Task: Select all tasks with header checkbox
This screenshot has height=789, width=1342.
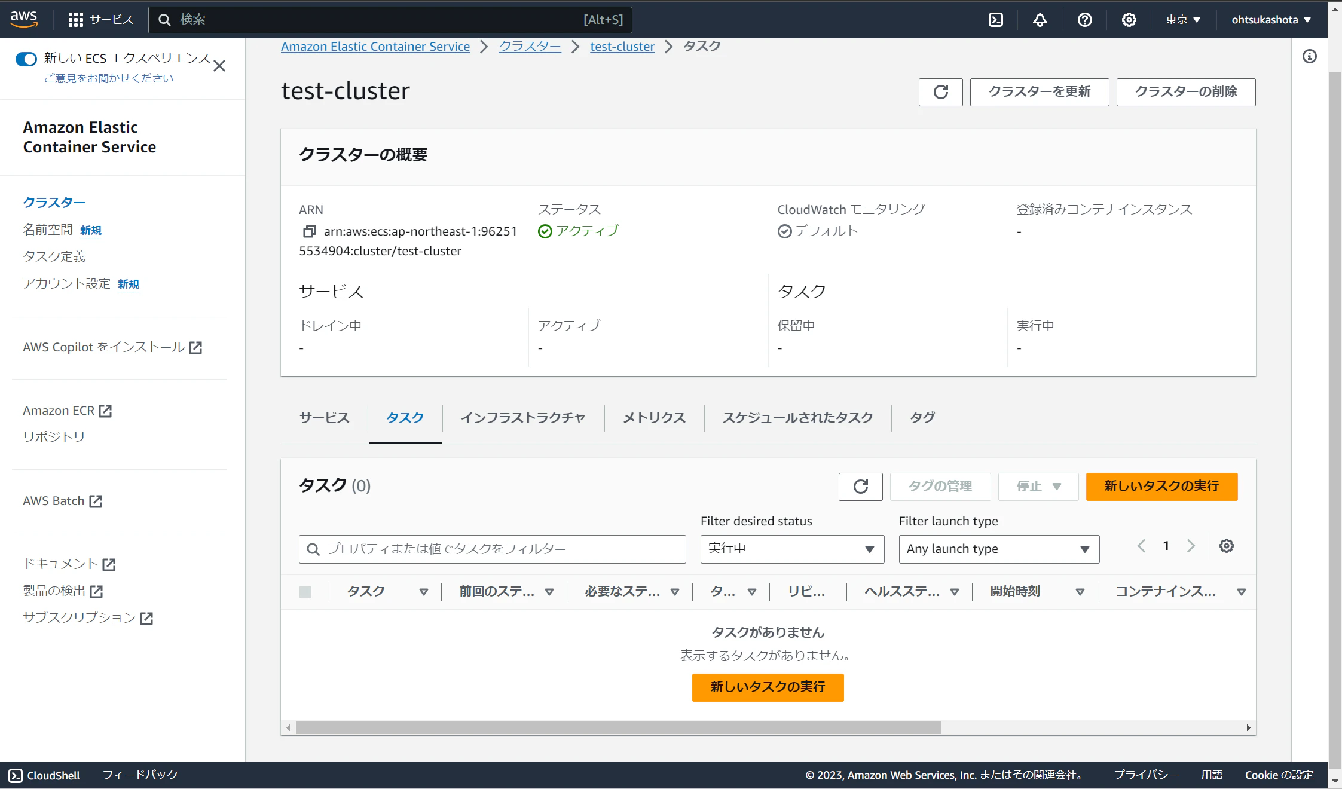Action: 305,592
